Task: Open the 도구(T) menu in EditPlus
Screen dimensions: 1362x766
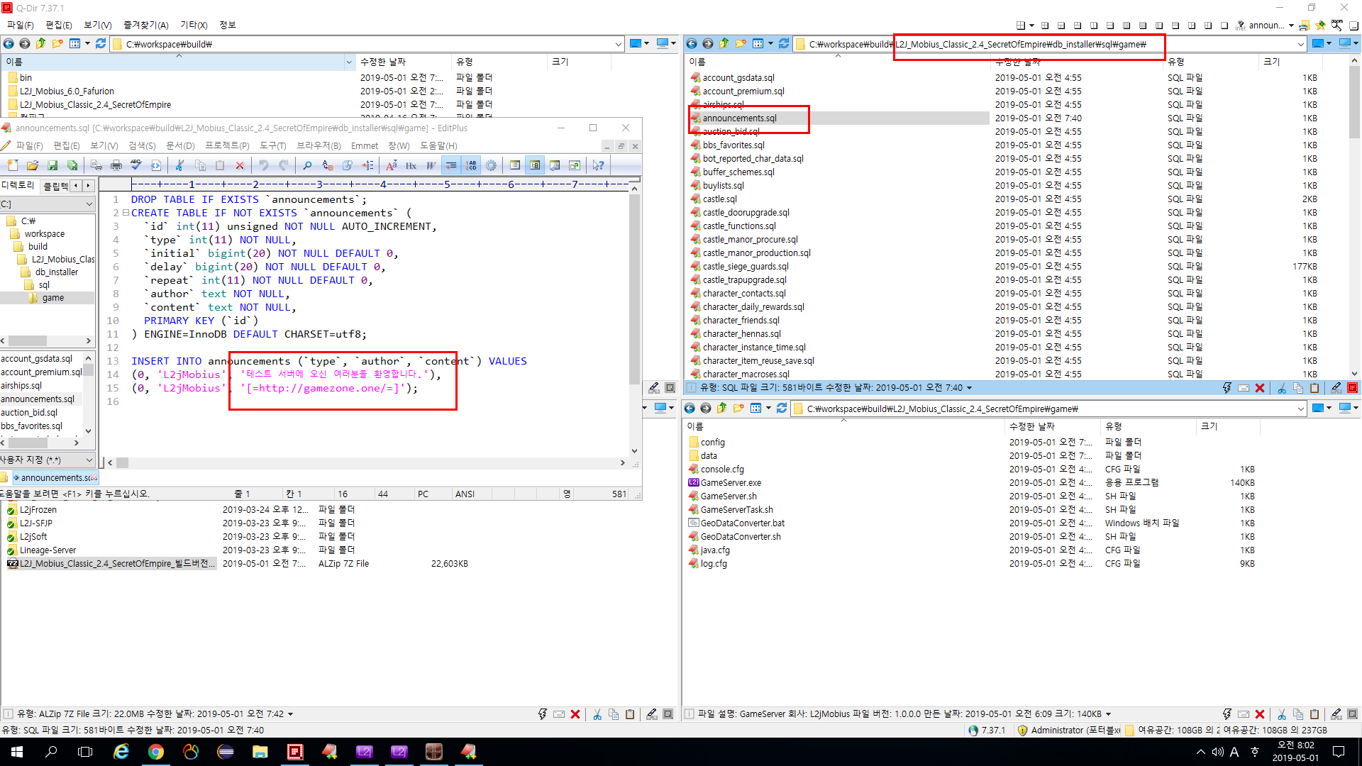Action: 272,145
